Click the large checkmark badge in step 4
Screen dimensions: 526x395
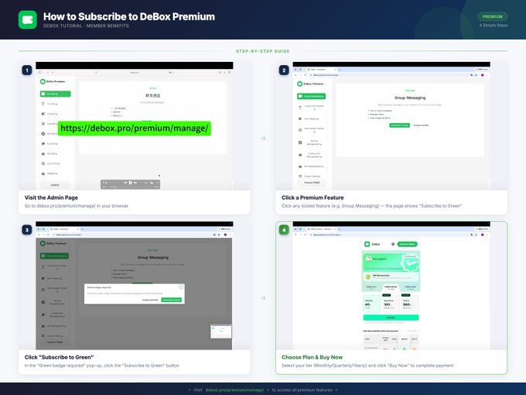(410, 263)
